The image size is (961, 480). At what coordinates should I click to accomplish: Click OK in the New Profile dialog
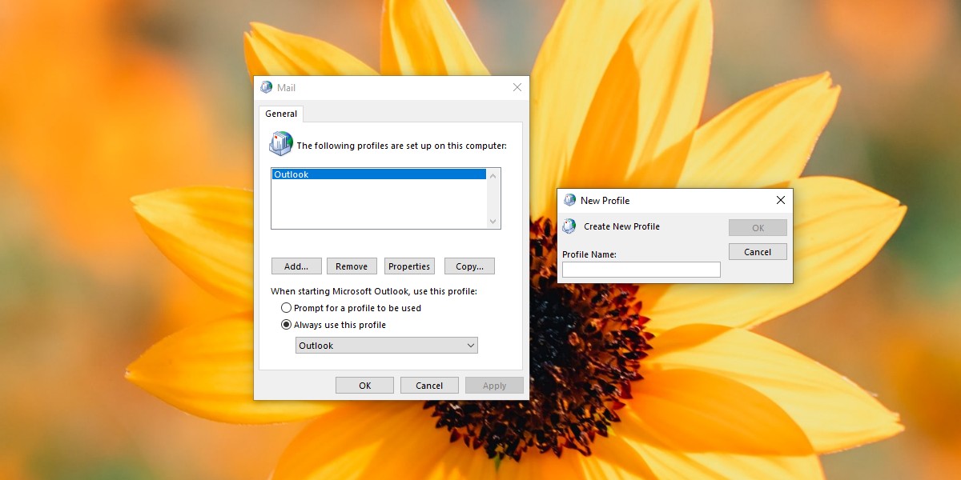click(x=758, y=228)
